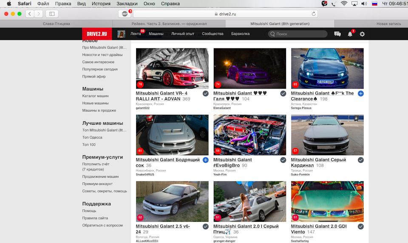408x243 pixels.
Task: Open the messages chat icon
Action: pyautogui.click(x=337, y=34)
